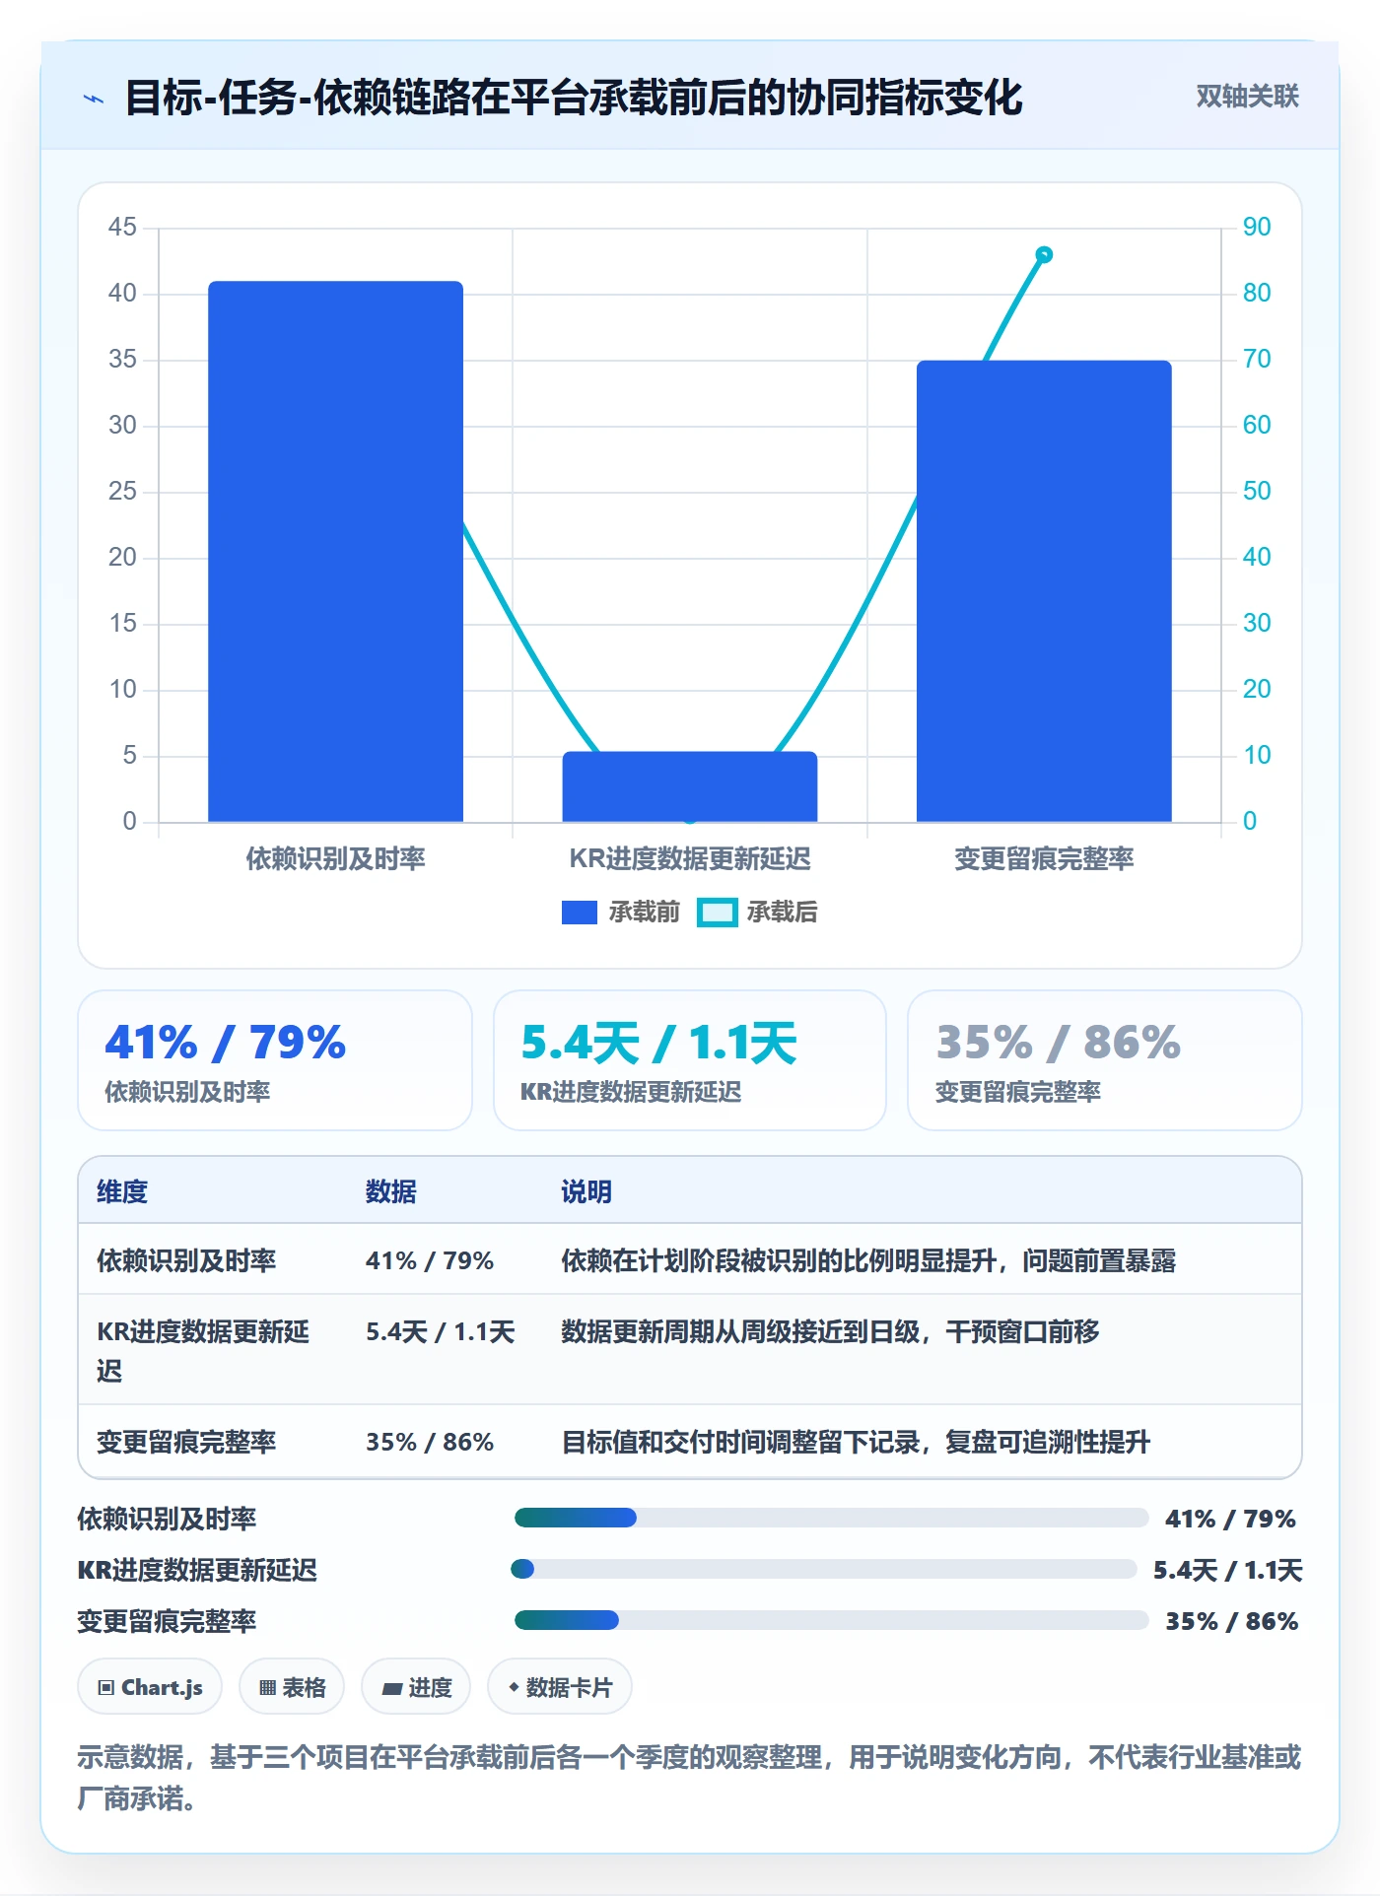Click the 依赖识别及时率 blue bar in chart
The height and width of the screenshot is (1896, 1380).
click(x=335, y=551)
